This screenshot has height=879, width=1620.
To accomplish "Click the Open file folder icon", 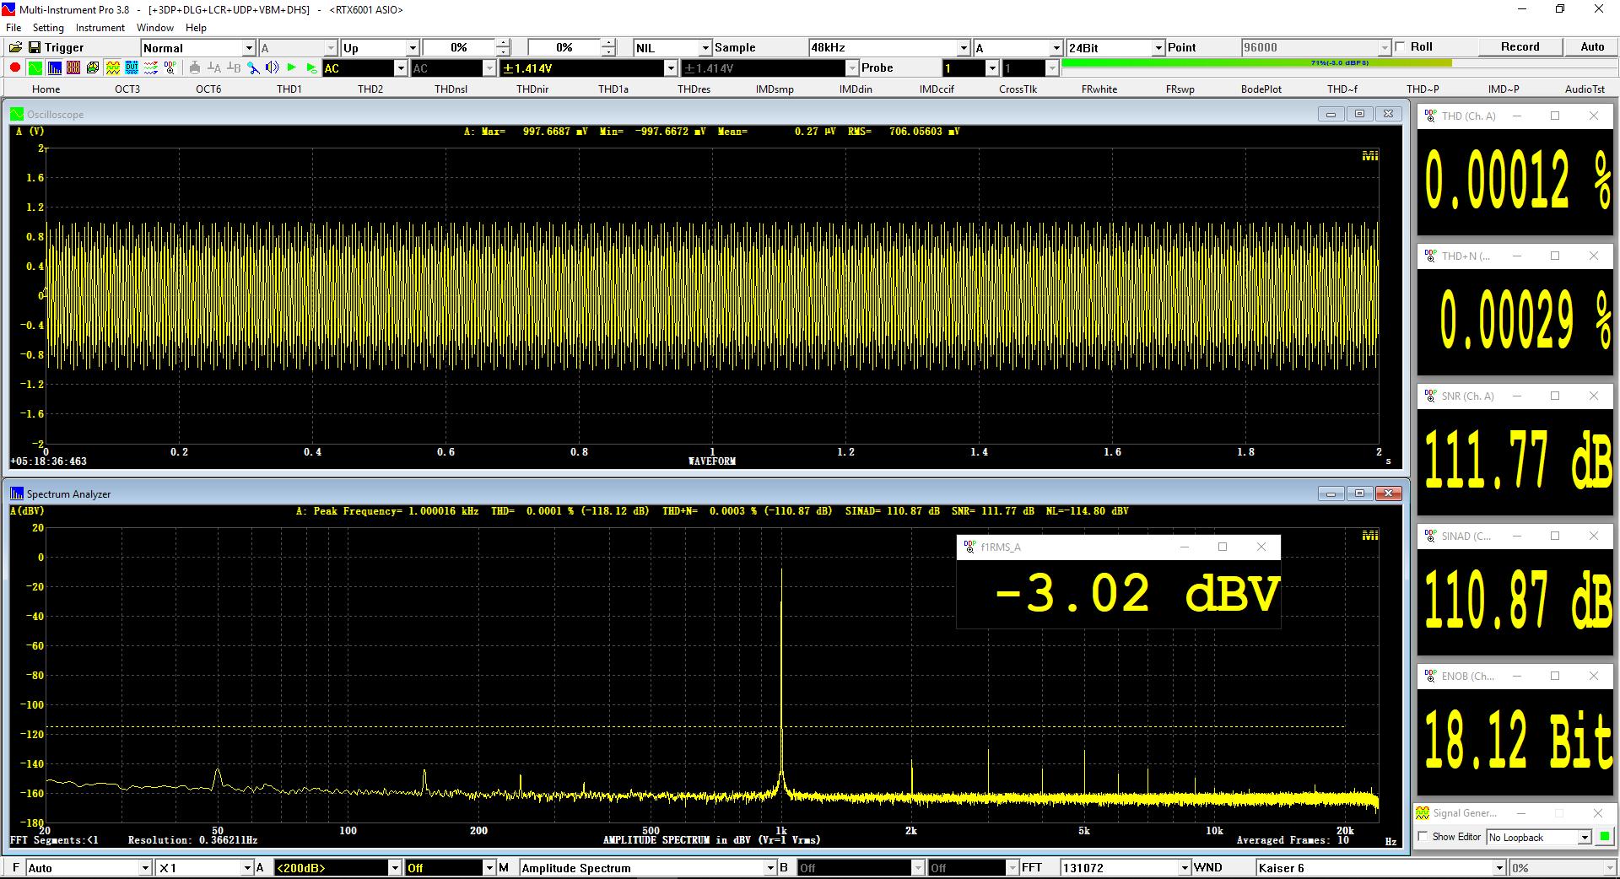I will point(15,47).
